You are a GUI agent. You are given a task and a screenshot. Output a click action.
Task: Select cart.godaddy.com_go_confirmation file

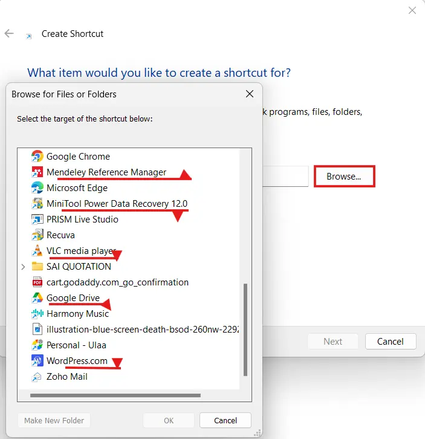118,282
